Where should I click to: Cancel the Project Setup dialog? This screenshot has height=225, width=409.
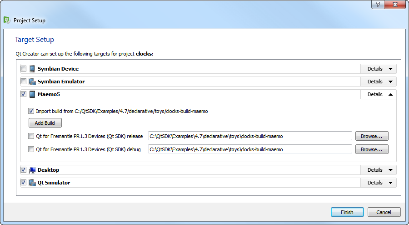(384, 212)
